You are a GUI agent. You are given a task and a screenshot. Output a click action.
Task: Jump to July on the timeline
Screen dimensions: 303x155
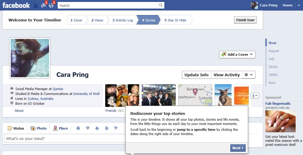tap(271, 59)
